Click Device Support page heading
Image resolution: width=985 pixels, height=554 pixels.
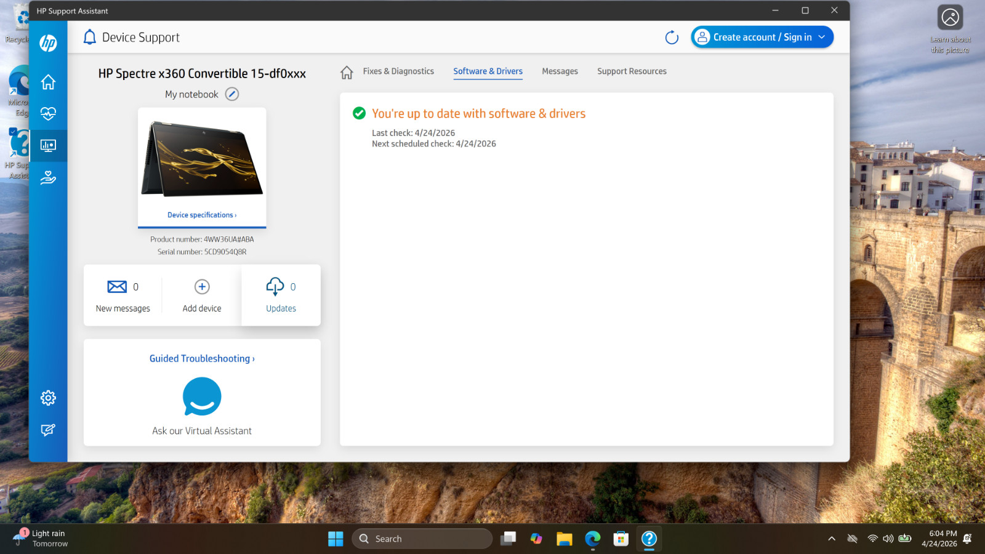[141, 38]
